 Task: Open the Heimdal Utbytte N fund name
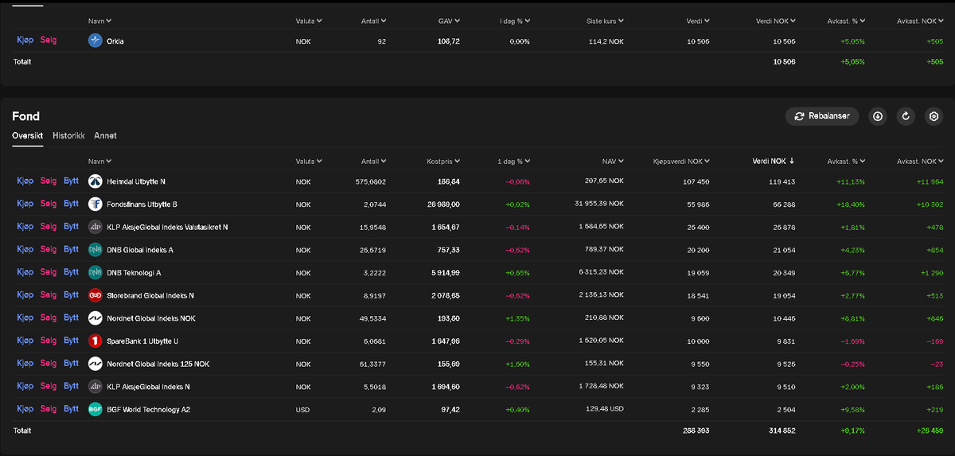pos(136,182)
